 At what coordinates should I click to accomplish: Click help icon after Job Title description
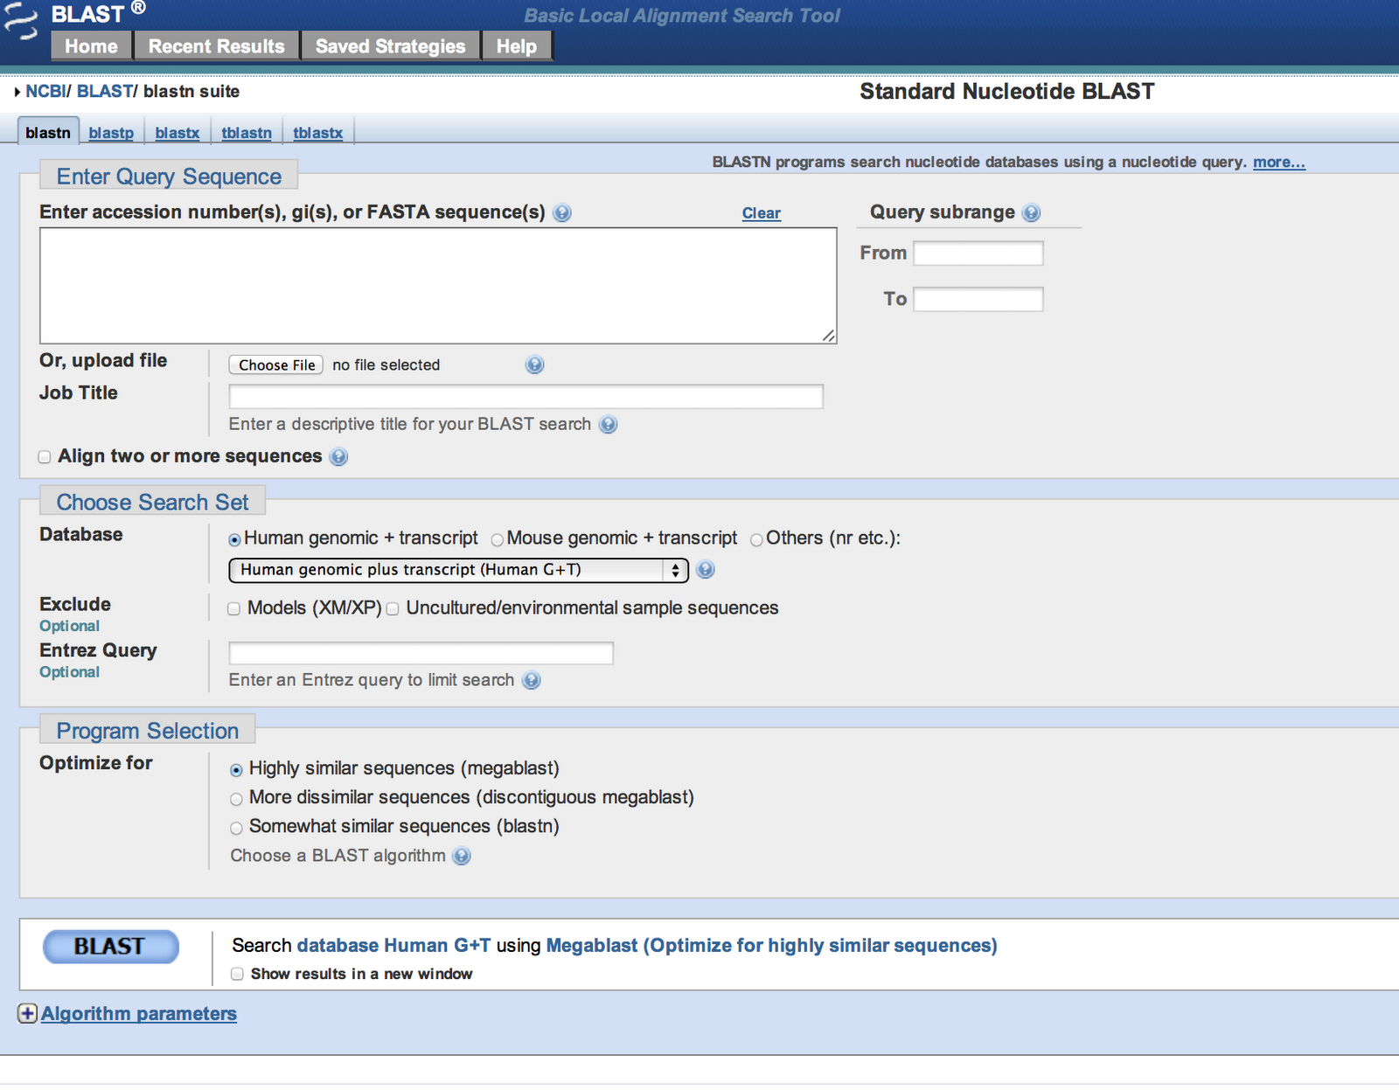point(609,425)
